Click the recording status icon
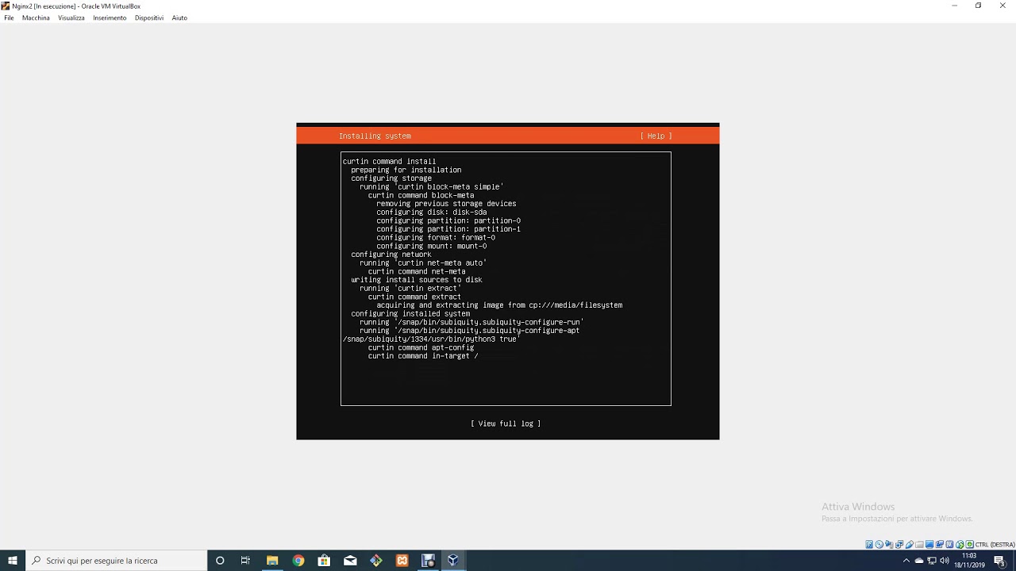 [940, 545]
